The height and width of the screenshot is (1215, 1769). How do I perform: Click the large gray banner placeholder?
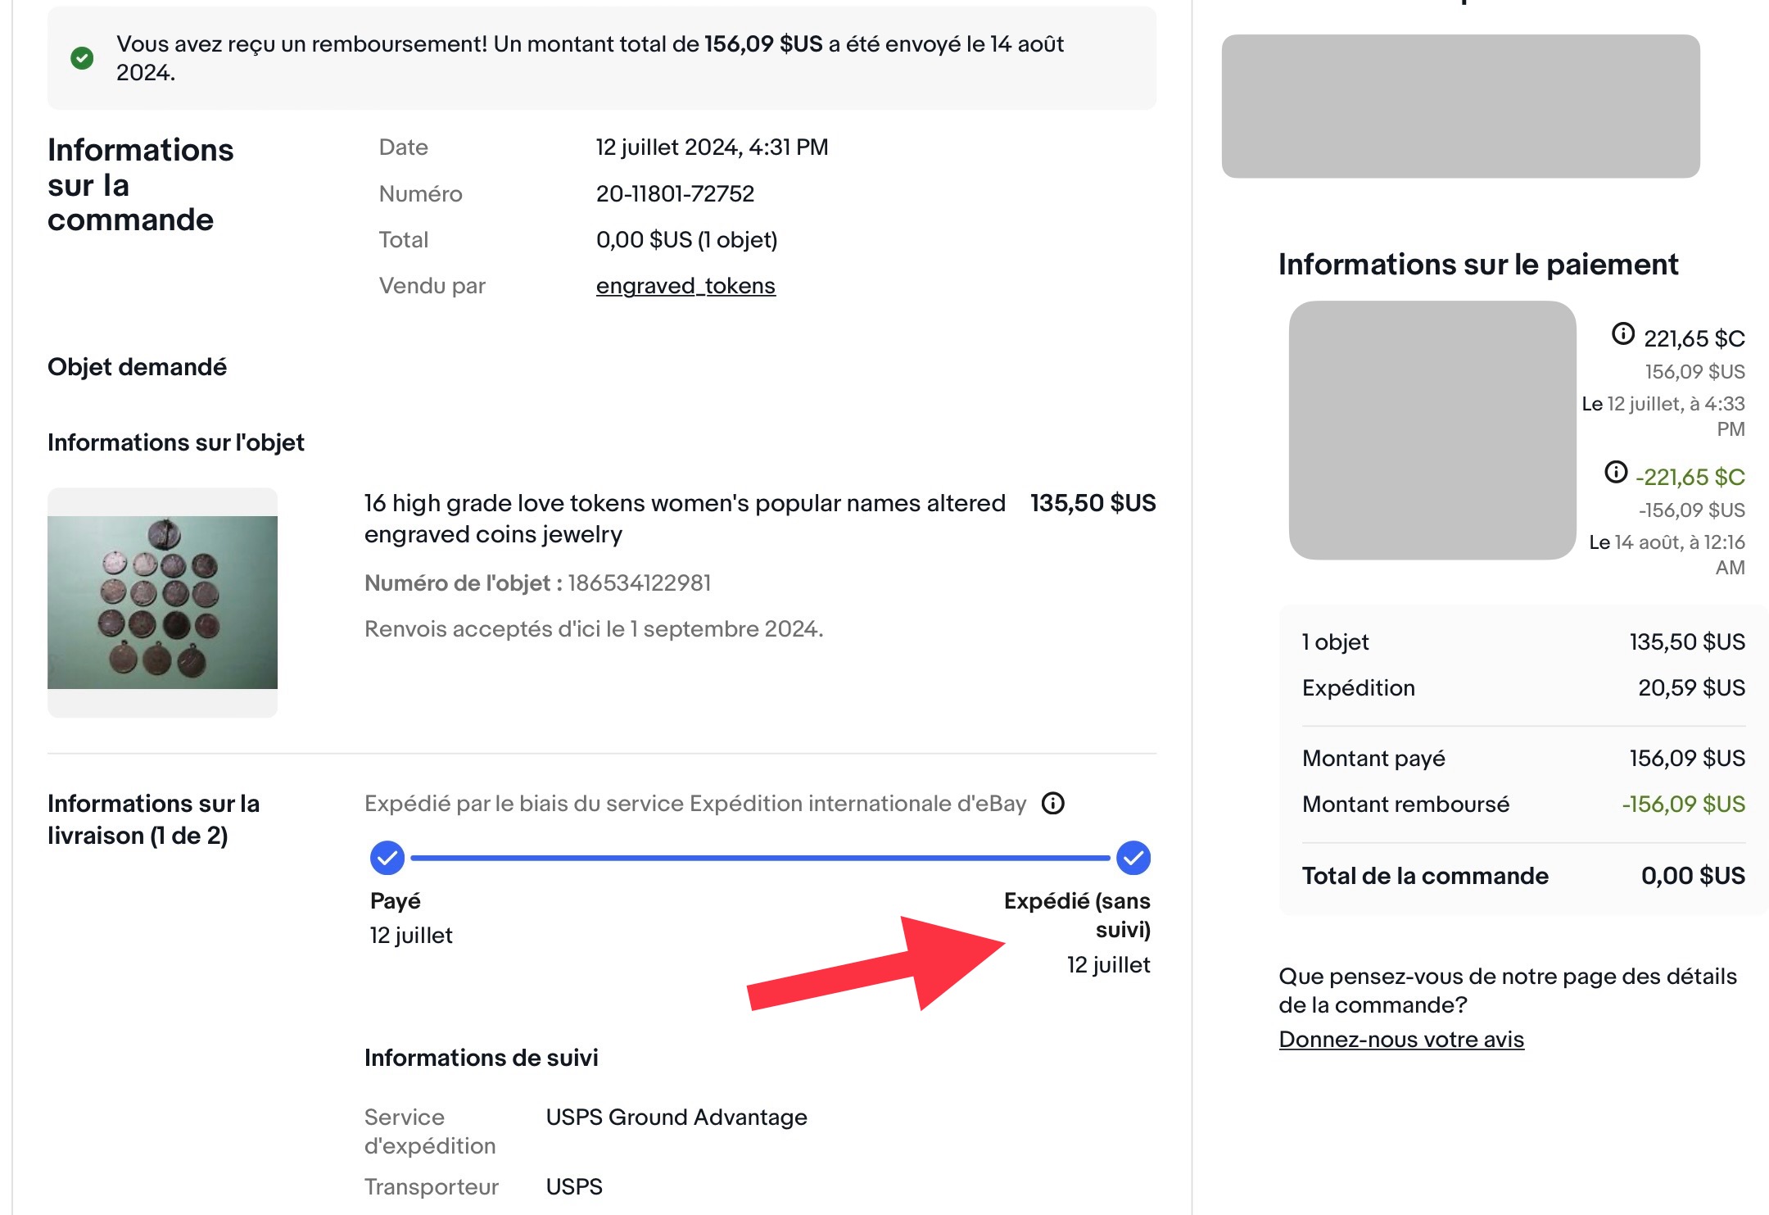click(x=1460, y=106)
